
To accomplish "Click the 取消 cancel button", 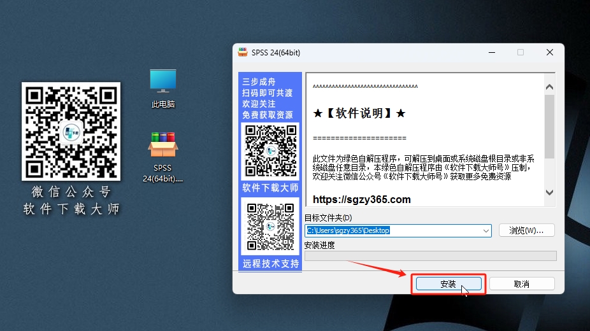I will pyautogui.click(x=522, y=284).
